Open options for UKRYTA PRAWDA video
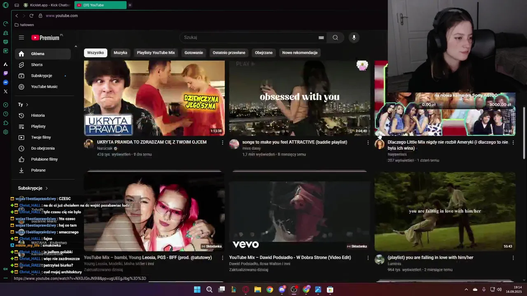This screenshot has height=296, width=527. (222, 142)
